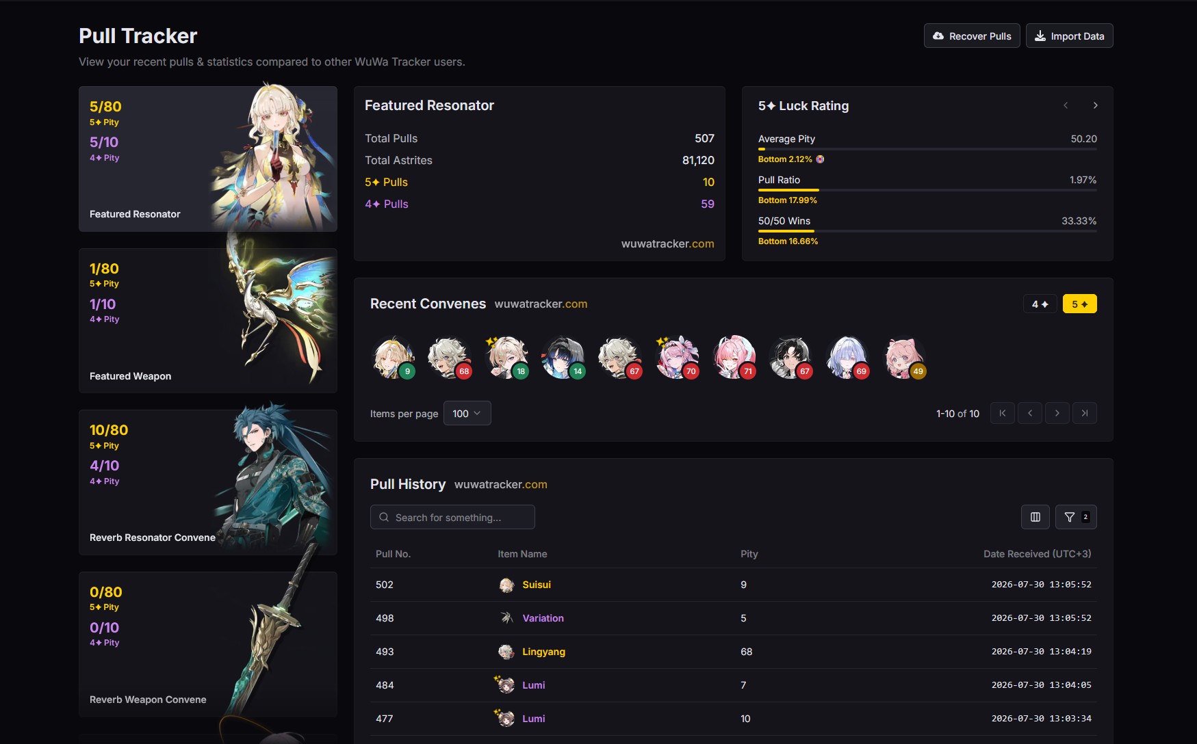
Task: Go to previous Luck Rating panel
Action: pos(1066,105)
